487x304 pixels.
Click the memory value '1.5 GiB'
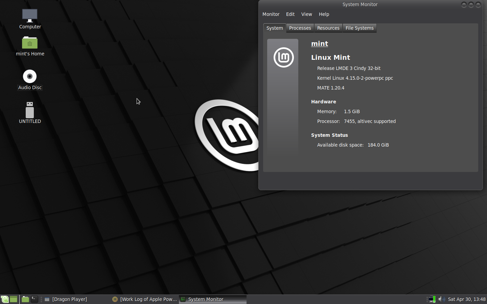coord(352,111)
